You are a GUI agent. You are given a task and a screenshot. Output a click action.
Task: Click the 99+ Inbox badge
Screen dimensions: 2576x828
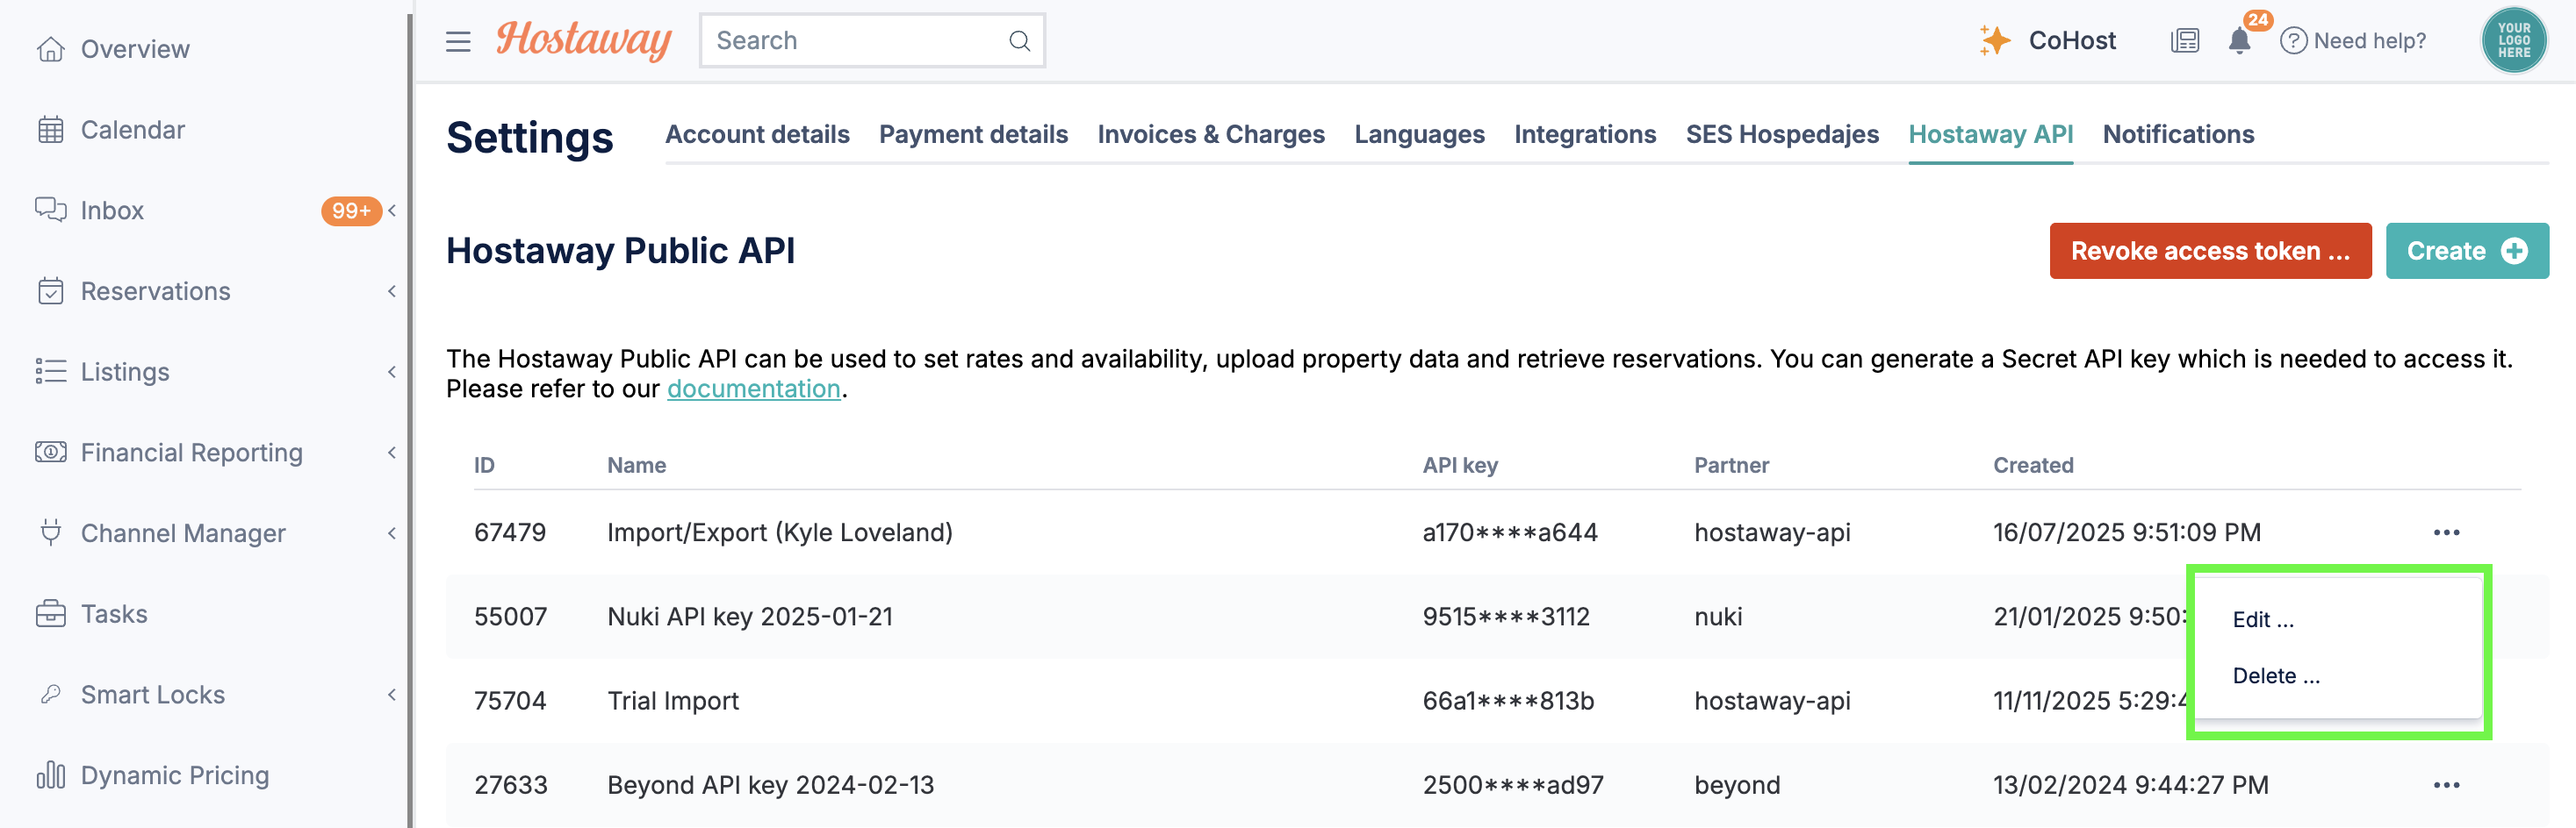351,211
